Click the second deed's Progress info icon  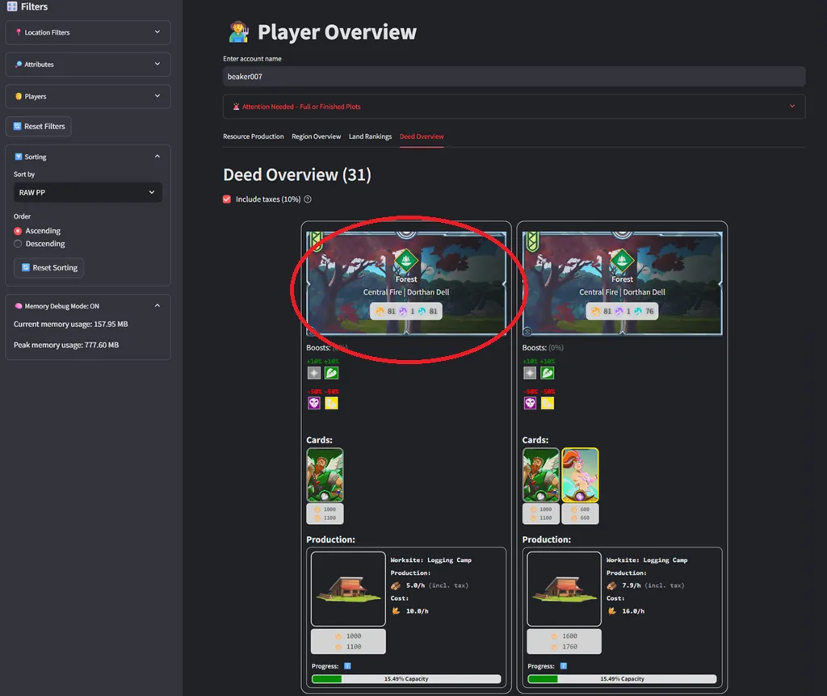[563, 666]
